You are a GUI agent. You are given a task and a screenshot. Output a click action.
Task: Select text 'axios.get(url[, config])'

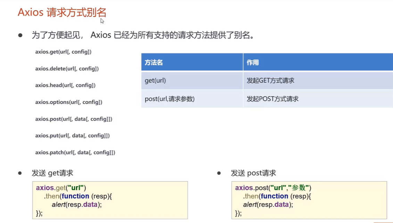point(63,52)
